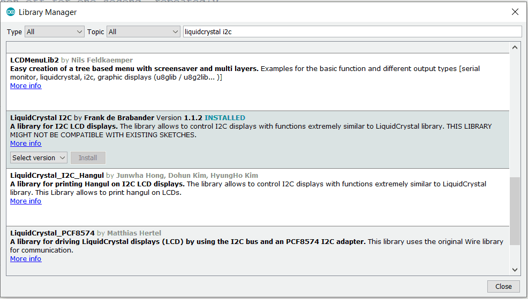Open More info link for LiquidCrystal_I2C_Hangul

click(26, 201)
